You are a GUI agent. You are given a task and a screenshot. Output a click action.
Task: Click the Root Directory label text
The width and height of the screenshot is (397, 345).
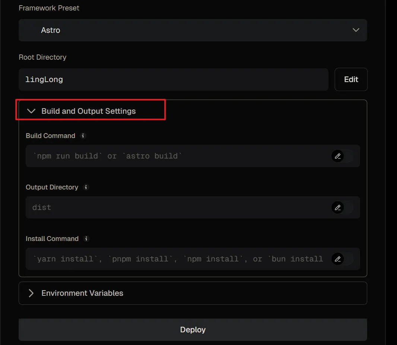42,57
